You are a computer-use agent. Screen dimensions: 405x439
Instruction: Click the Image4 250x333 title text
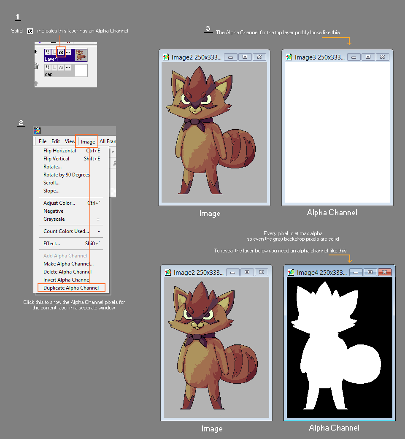(321, 273)
